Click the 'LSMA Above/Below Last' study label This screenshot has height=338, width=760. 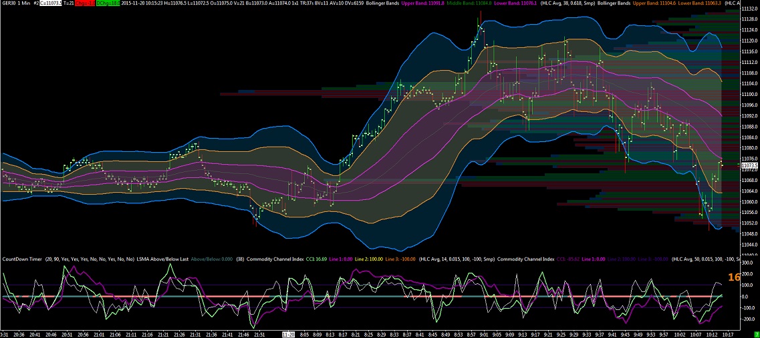pos(162,259)
